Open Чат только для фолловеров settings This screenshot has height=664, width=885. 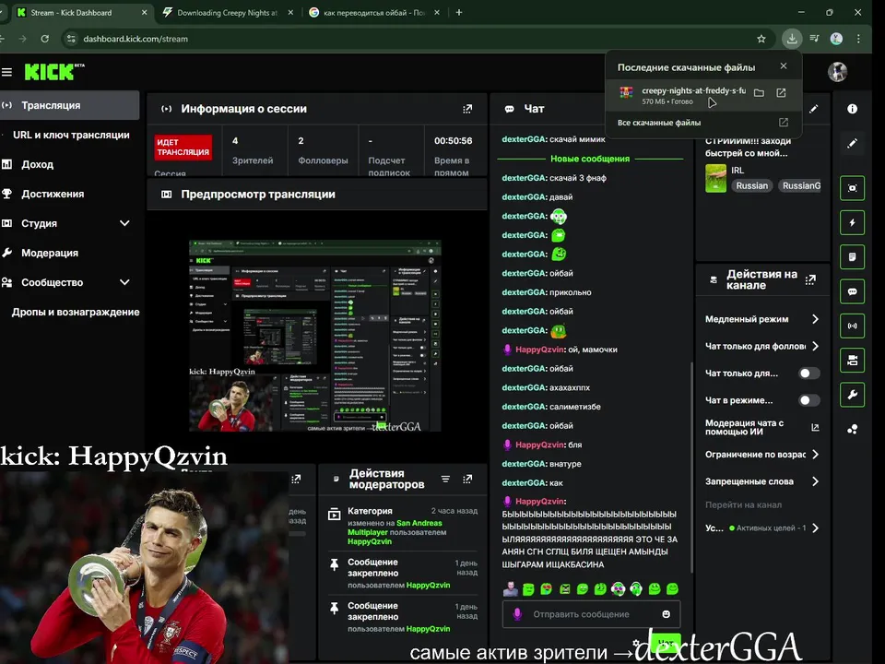[x=762, y=346]
